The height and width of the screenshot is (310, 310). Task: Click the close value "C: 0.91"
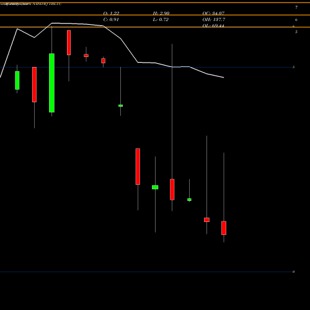[111, 19]
